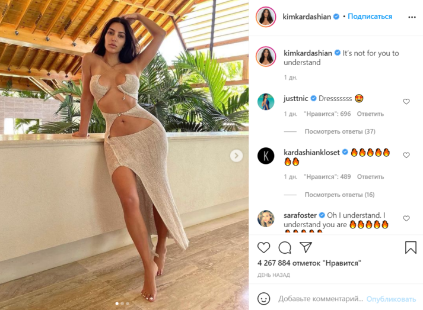Open three-dot more options menu
Screen dimensions: 423x310
point(412,17)
